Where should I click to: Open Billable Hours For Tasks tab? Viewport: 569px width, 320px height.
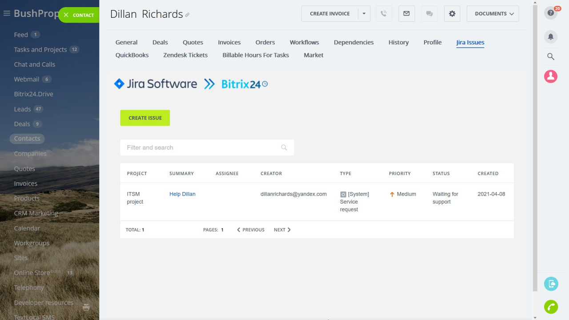(x=256, y=55)
